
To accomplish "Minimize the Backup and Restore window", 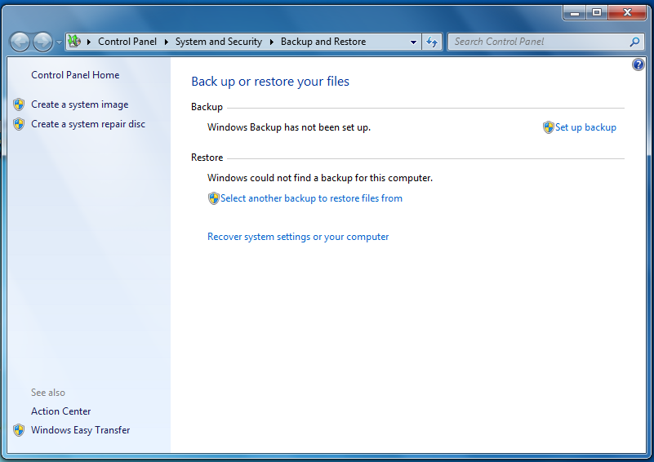I will (575, 12).
